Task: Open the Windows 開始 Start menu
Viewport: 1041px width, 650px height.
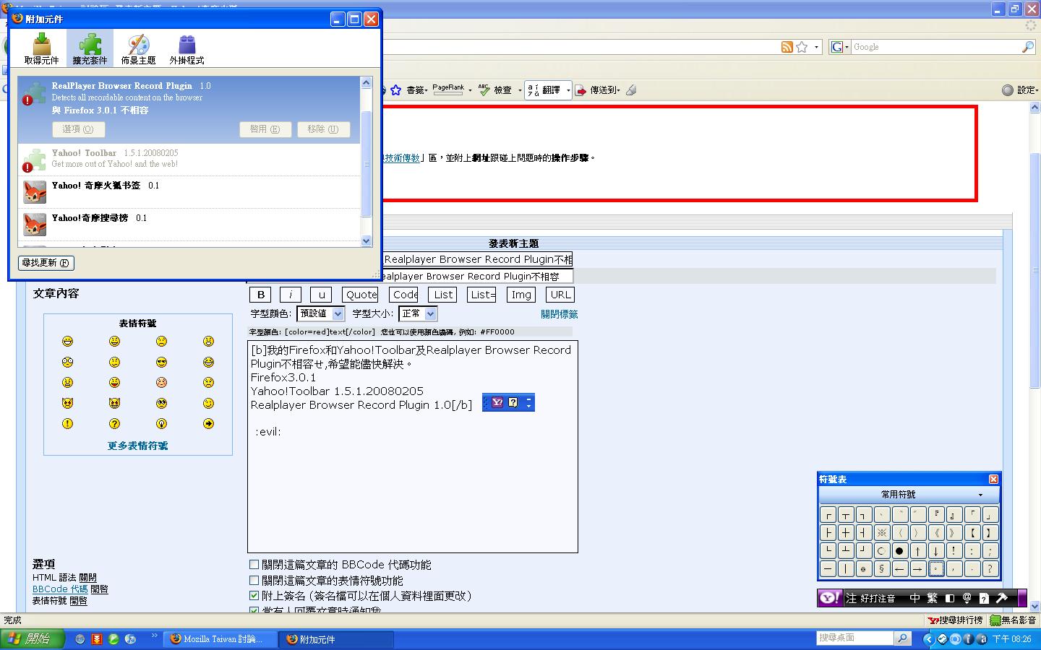Action: [x=33, y=639]
